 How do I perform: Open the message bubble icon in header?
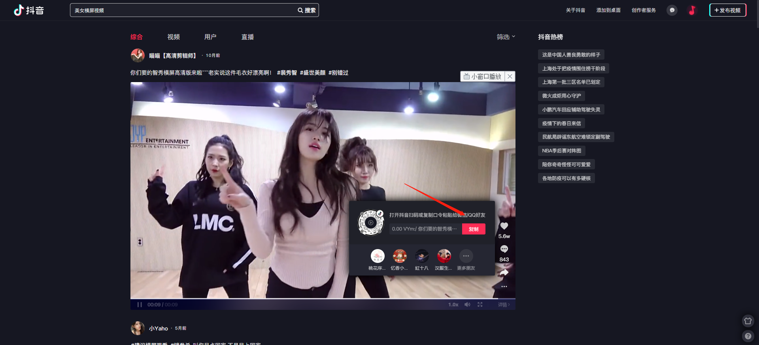(672, 10)
